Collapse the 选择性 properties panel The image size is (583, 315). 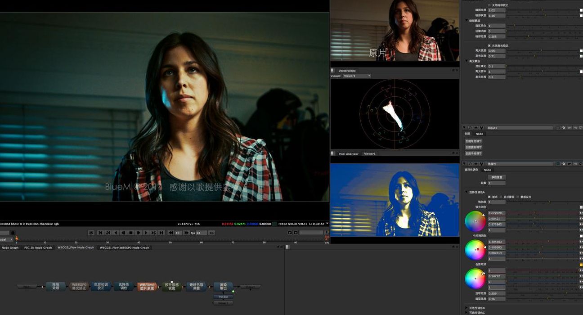pyautogui.click(x=465, y=164)
